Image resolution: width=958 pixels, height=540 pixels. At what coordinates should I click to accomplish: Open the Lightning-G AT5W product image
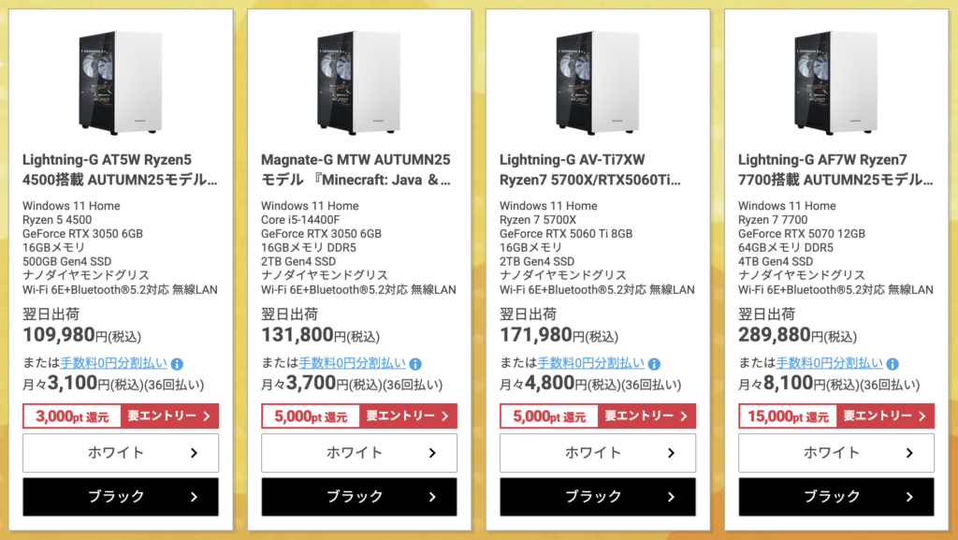click(x=121, y=80)
